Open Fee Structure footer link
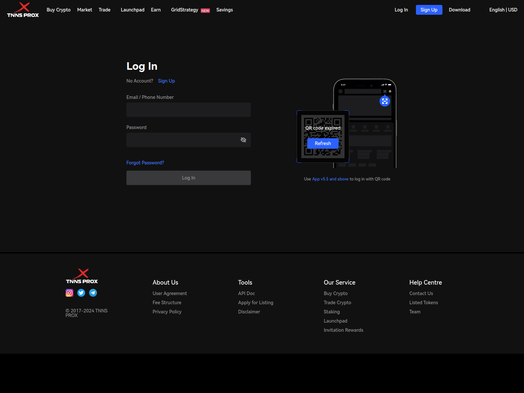This screenshot has height=393, width=524. (x=167, y=303)
